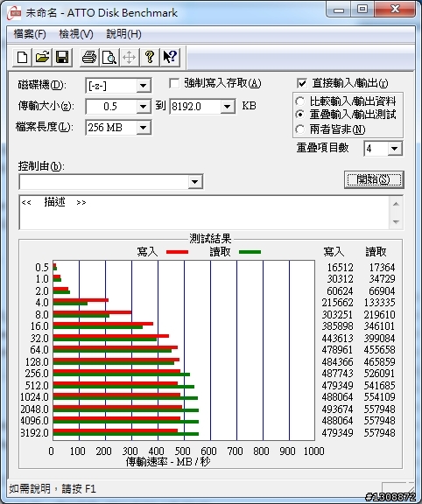422x504 pixels.
Task: Click description box scroll down arrow
Action: point(396,221)
